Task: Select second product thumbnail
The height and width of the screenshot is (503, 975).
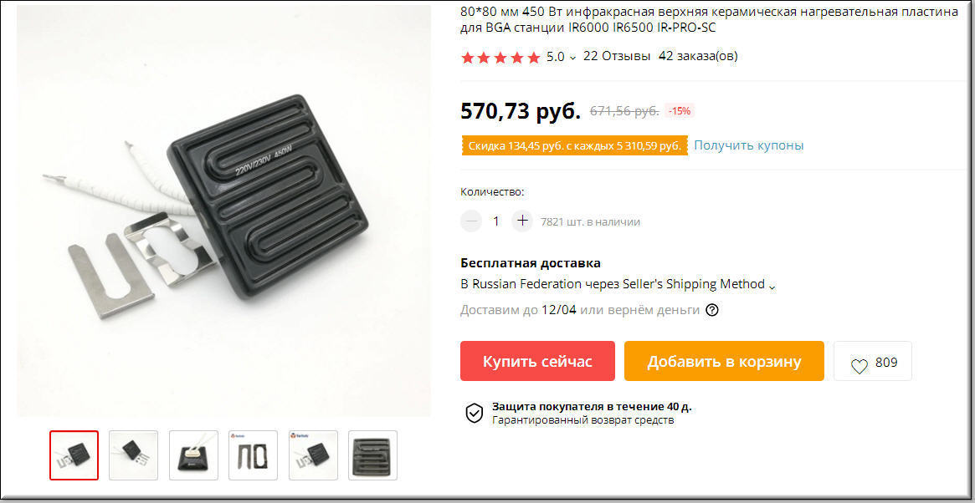Action: (x=134, y=455)
